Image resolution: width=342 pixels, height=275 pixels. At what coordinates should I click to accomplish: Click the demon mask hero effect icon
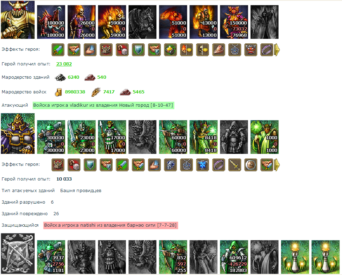pyautogui.click(x=250, y=50)
